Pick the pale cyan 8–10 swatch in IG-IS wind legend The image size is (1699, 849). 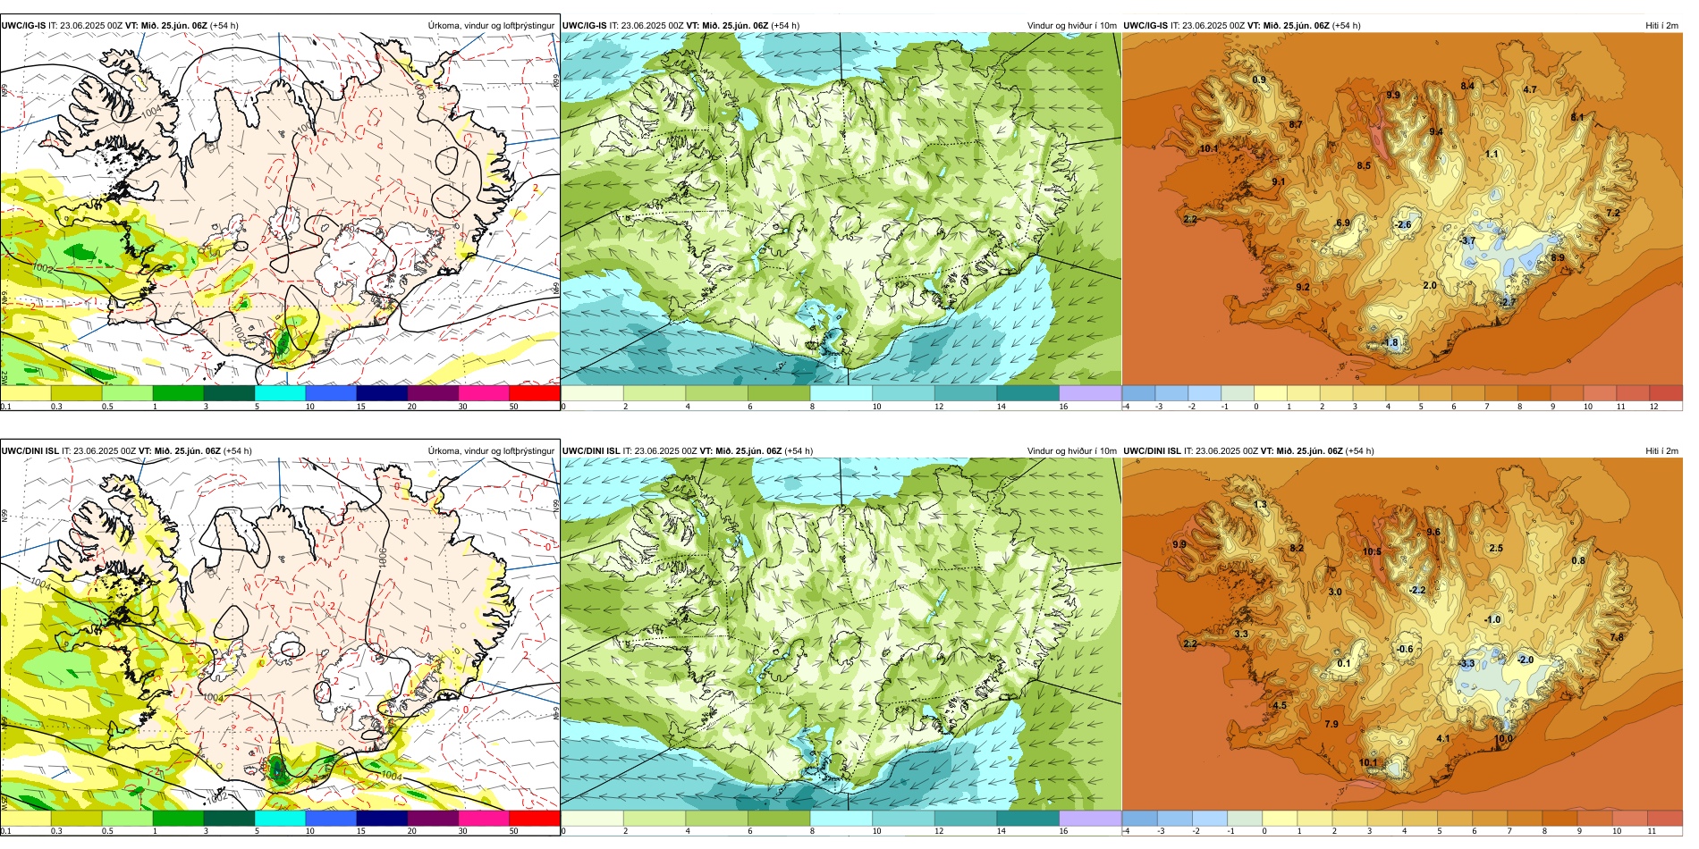[x=841, y=393]
